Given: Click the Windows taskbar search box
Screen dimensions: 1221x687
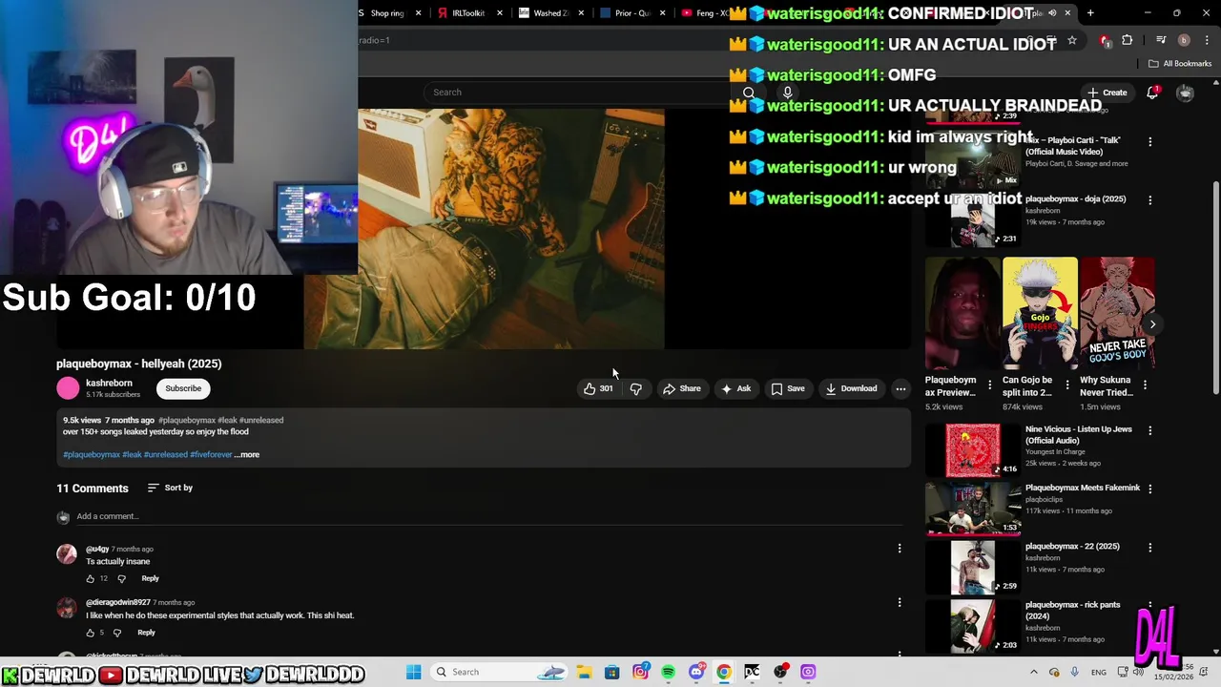Looking at the screenshot, I should point(500,672).
